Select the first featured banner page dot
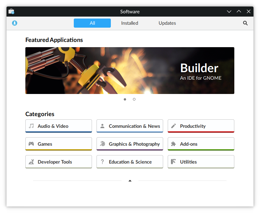The width and height of the screenshot is (260, 213). coord(125,100)
